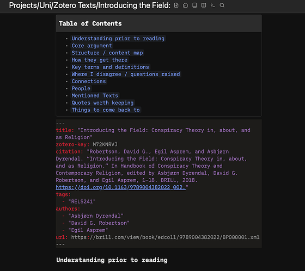Viewport: 305px width, 271px height.
Task: Open Structure / content map link
Action: pyautogui.click(x=107, y=53)
